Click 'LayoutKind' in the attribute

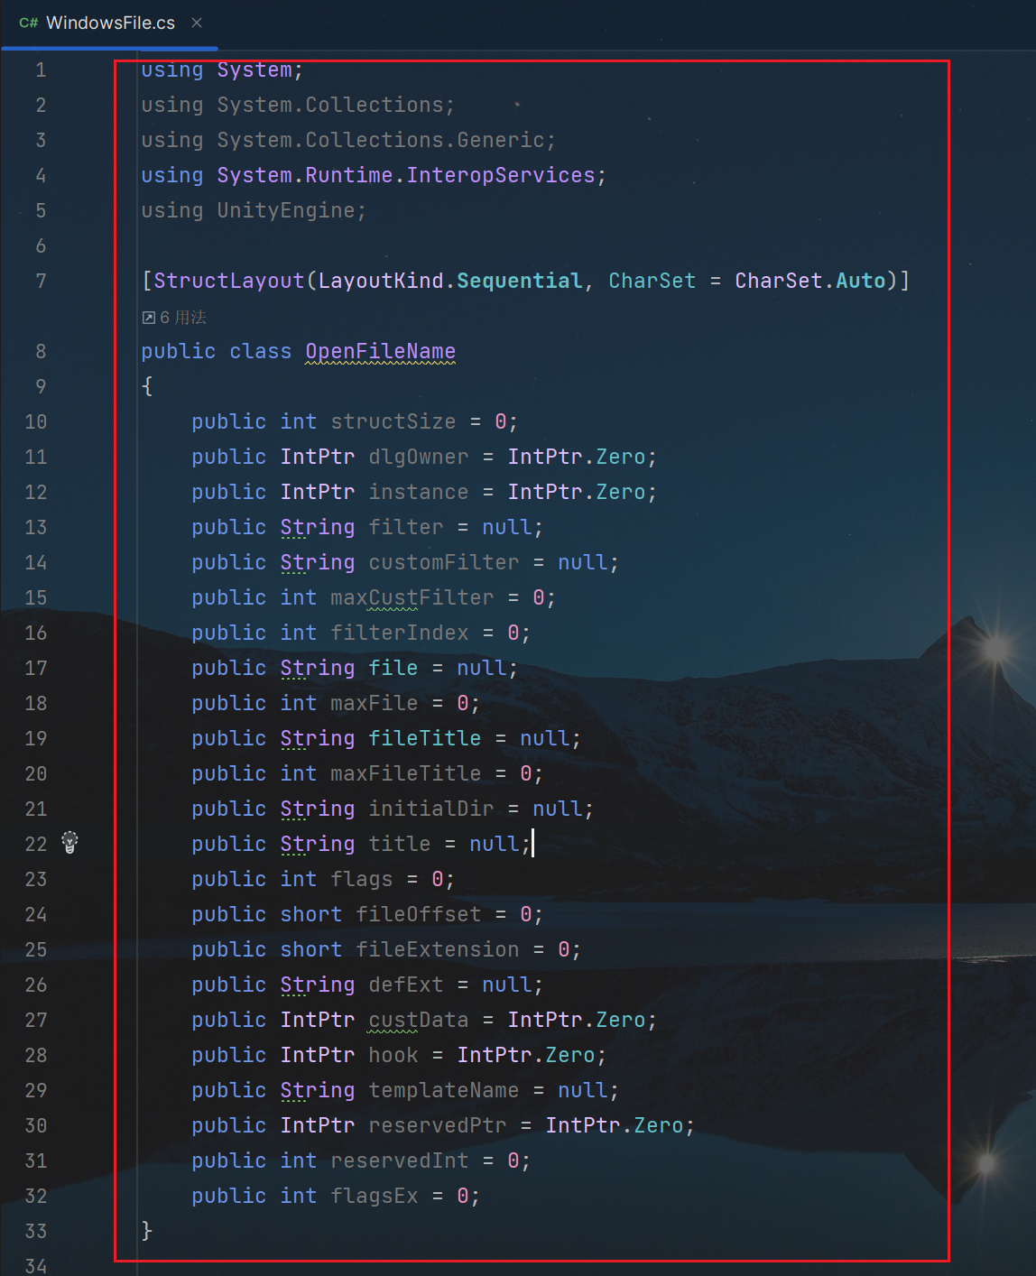point(381,281)
